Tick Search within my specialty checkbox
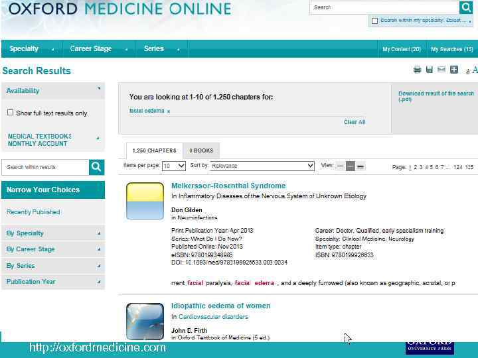This screenshot has height=358, width=478. pos(374,21)
